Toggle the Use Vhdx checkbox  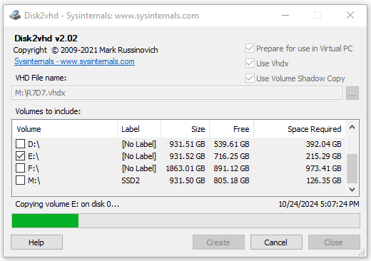pyautogui.click(x=250, y=63)
